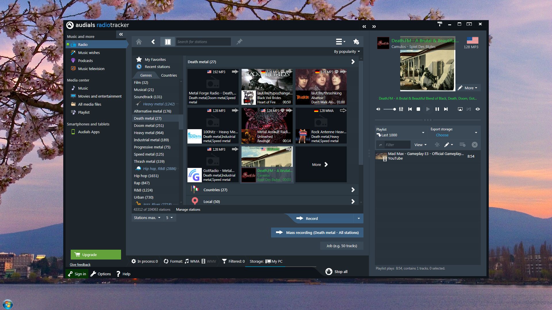This screenshot has height=310, width=552.
Task: Adjust the volume slider in the player
Action: tap(390, 109)
